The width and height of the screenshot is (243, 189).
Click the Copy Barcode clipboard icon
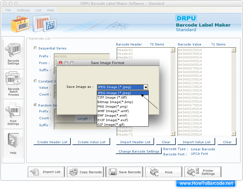point(73,172)
